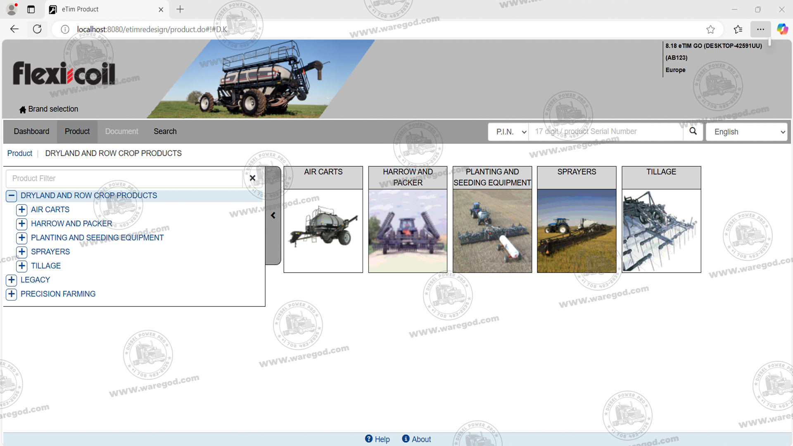
Task: Click the About info icon
Action: [x=406, y=439]
